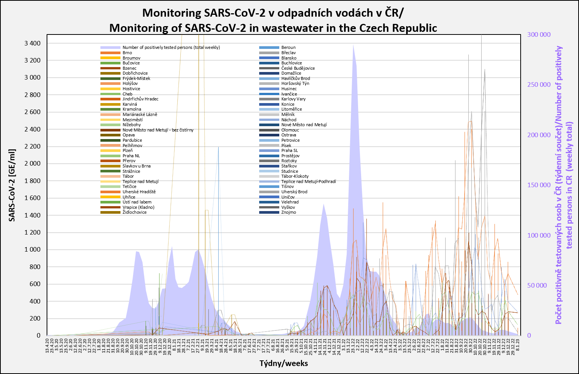Click the Karlovy Vary legend swatch

[x=269, y=99]
